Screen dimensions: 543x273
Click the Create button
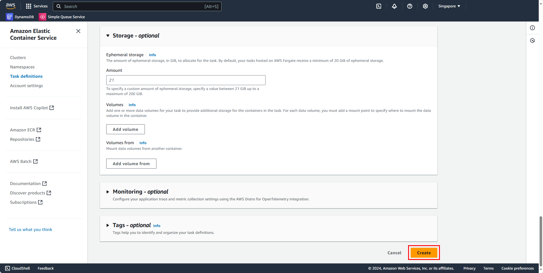click(424, 253)
